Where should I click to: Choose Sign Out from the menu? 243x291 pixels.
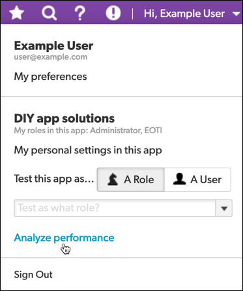[x=33, y=275]
